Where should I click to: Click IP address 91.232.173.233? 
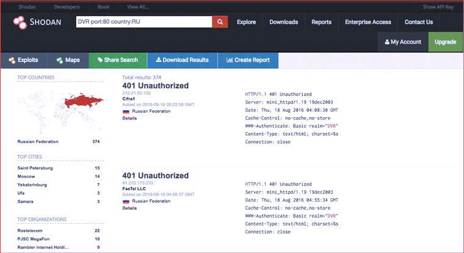pos(137,183)
